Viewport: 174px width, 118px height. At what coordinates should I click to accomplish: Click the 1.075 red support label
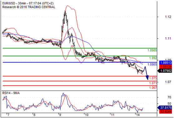[x=153, y=78]
